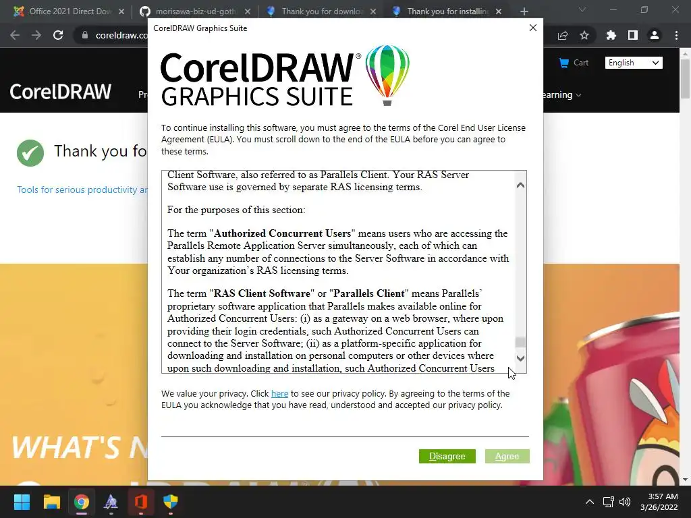Switch to the morisawa-biz-ud-gothic GitHub tab

[x=195, y=11]
